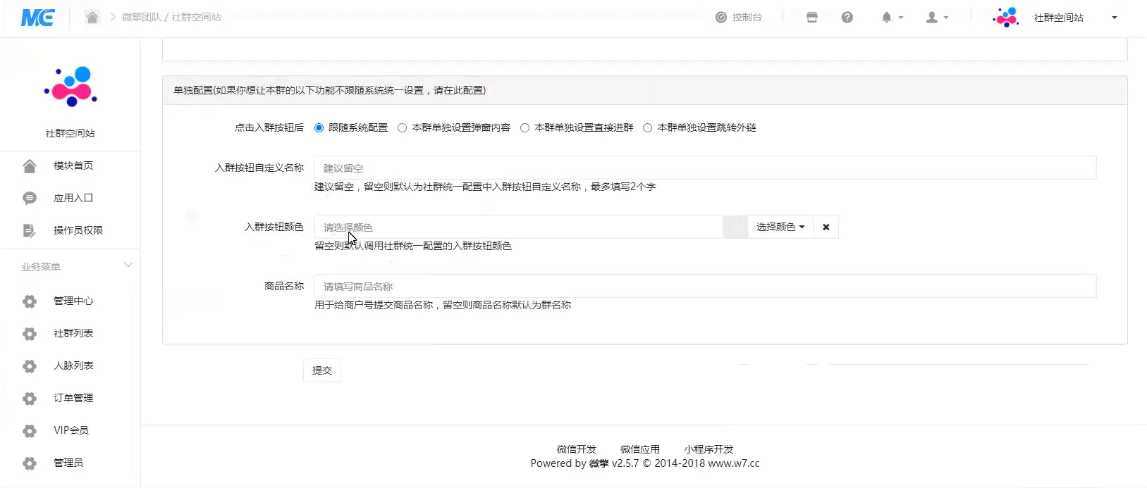Click the 模块首页 house icon
The height and width of the screenshot is (488, 1147).
30,166
